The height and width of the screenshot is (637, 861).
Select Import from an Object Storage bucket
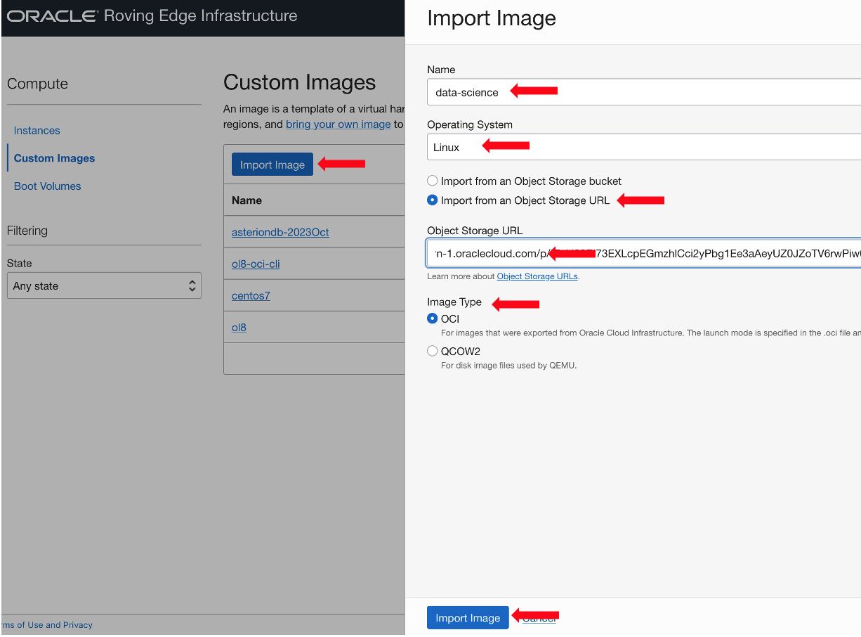pyautogui.click(x=432, y=181)
